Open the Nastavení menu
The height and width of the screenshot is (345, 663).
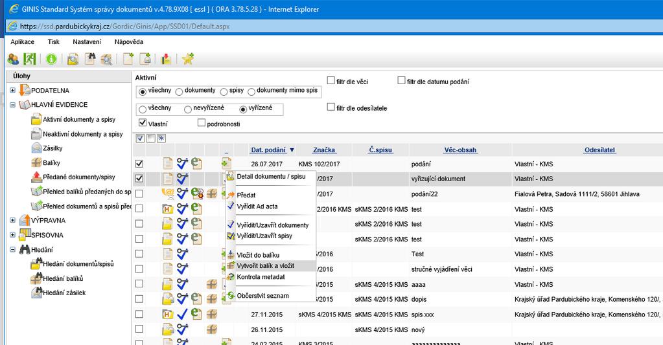point(87,42)
